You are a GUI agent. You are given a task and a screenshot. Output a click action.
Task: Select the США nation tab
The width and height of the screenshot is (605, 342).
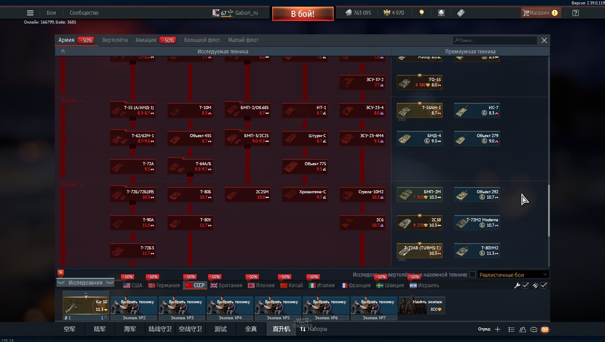133,285
